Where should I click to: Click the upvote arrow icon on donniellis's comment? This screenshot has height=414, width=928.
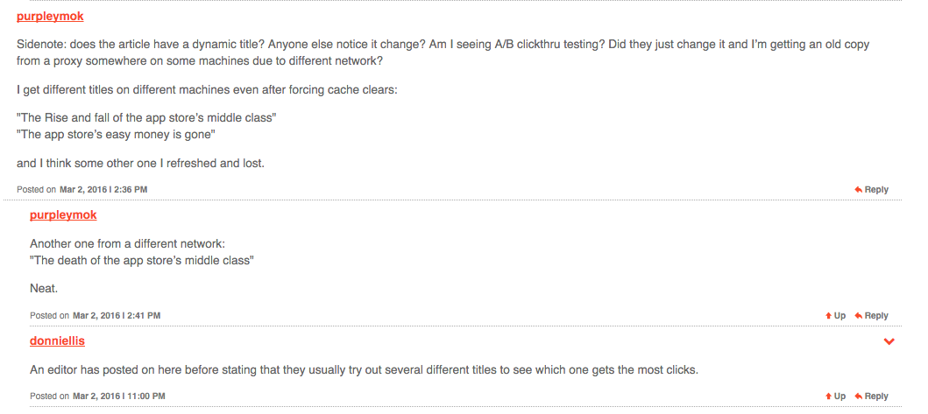pyautogui.click(x=828, y=396)
